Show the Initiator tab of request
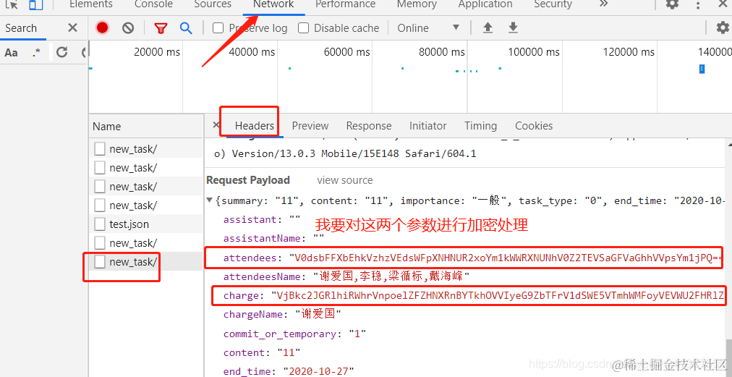The image size is (732, 377). pyautogui.click(x=428, y=126)
